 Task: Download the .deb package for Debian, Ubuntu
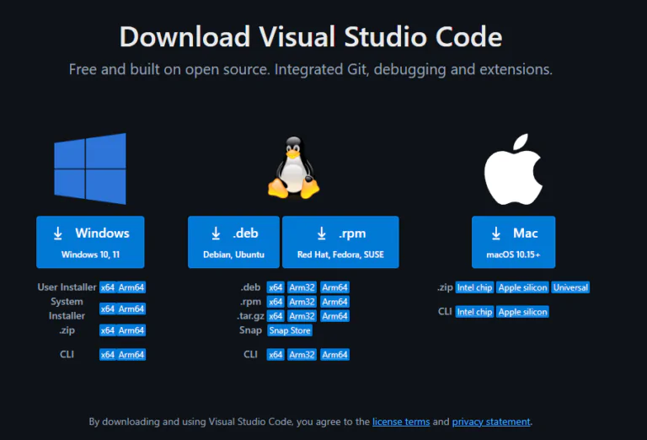233,242
